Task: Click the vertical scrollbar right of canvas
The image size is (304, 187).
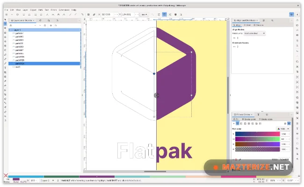Action: click(228, 95)
